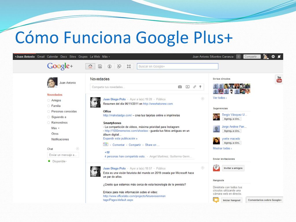Click the Iniciar hangout button
Image resolution: width=296 pixels, height=222 pixels.
click(x=232, y=200)
